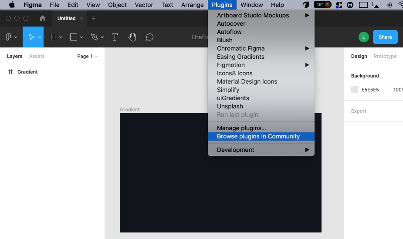The image size is (403, 239).
Task: Open the Vector menu
Action: click(x=144, y=5)
